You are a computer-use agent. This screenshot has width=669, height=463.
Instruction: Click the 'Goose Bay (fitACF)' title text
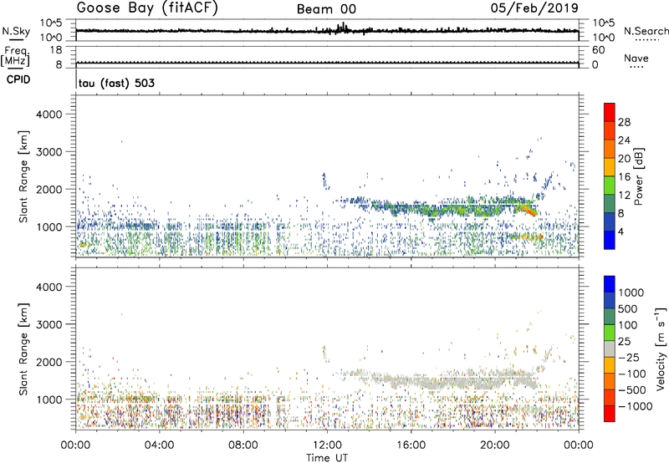147,8
